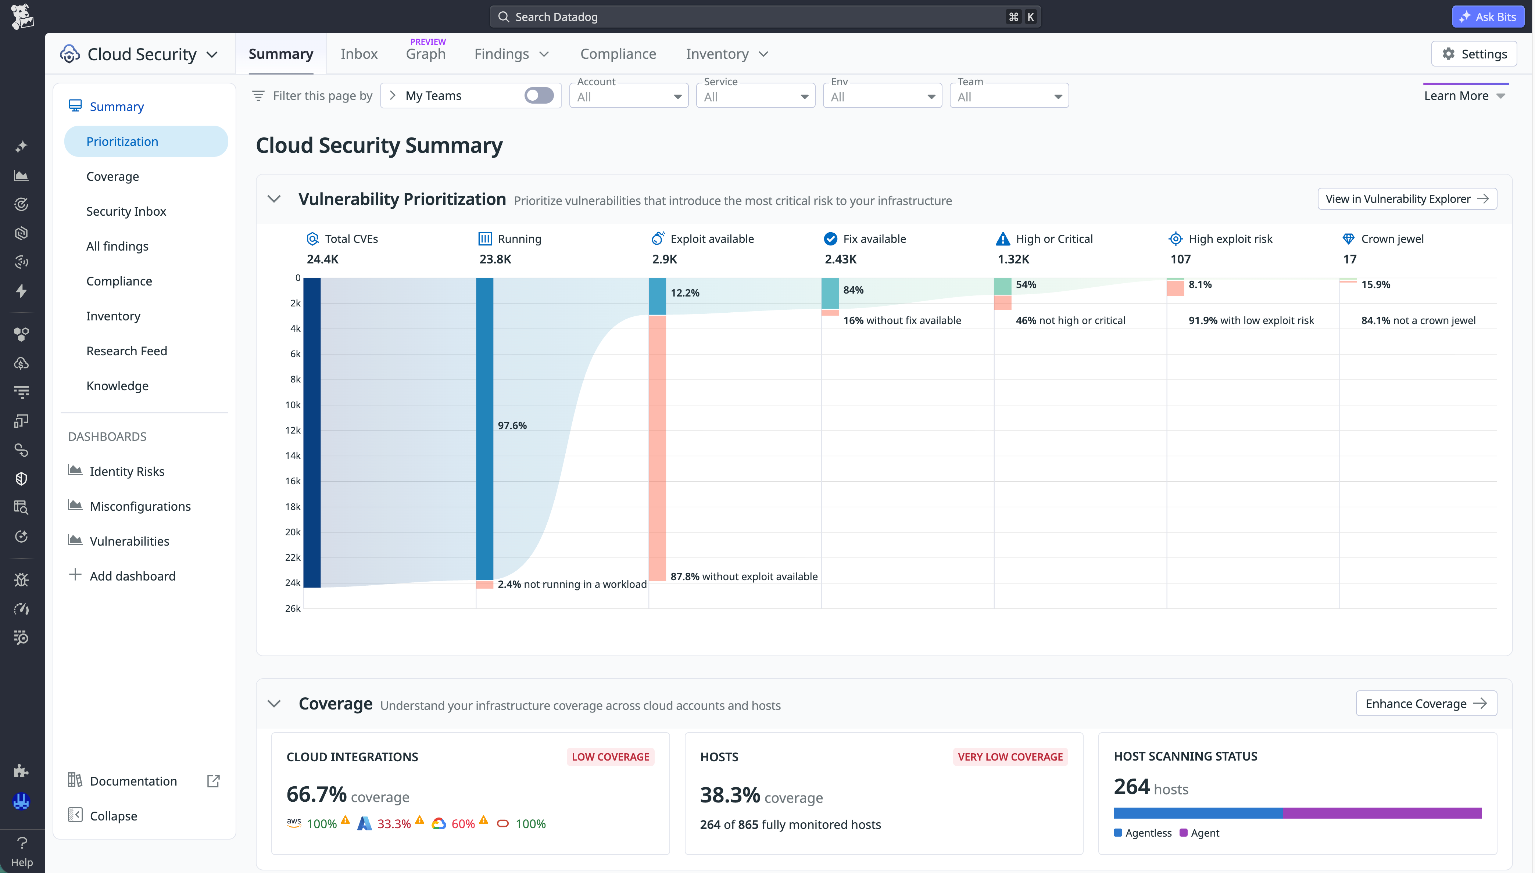Click the Enhance Coverage button
This screenshot has height=873, width=1535.
(x=1426, y=704)
